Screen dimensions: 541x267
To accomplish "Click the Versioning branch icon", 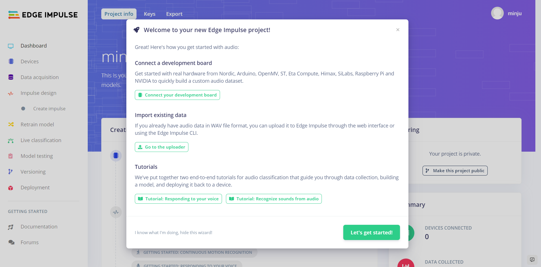I will click(x=11, y=172).
